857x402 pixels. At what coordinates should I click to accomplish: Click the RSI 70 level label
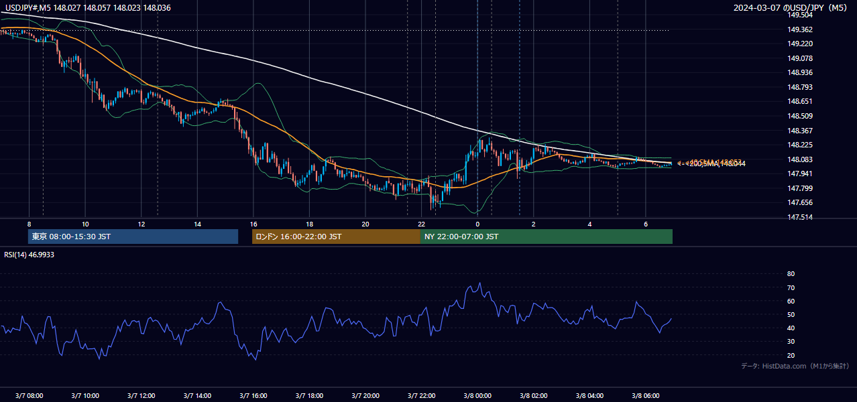coord(791,287)
